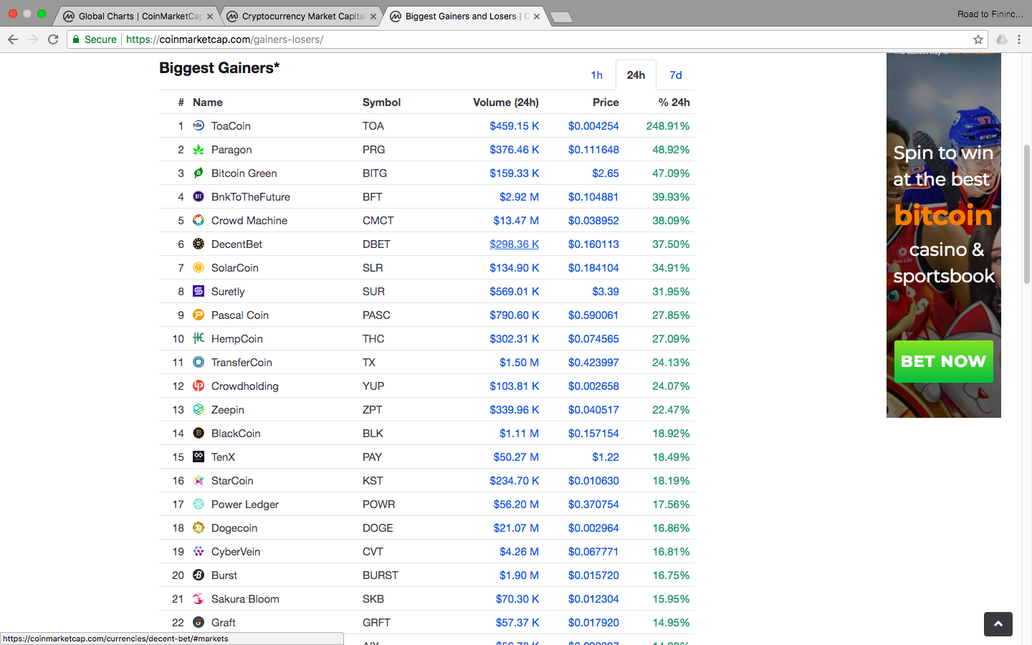Click the Bitcoin Green price $2.65
The width and height of the screenshot is (1032, 645).
[x=606, y=173]
